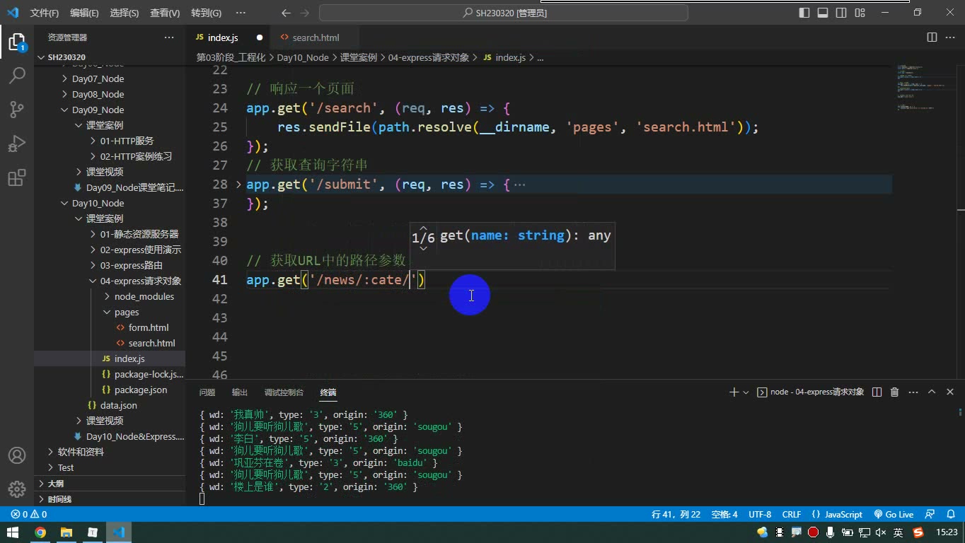Click the UTF-8 encoding indicator

point(760,515)
